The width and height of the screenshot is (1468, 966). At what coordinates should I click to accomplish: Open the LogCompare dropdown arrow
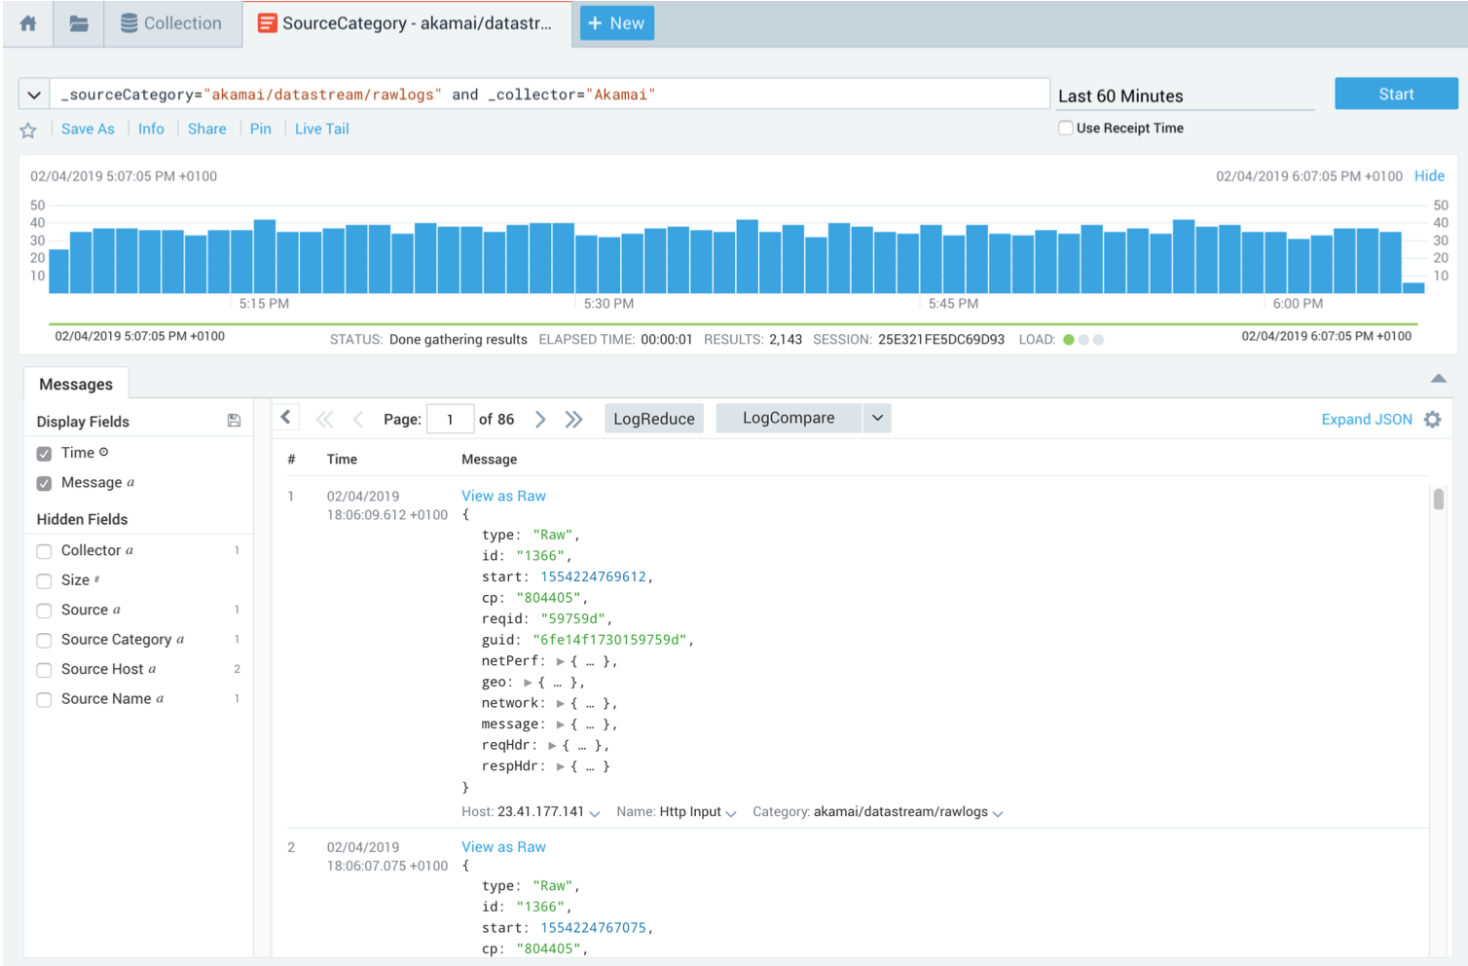pos(877,418)
